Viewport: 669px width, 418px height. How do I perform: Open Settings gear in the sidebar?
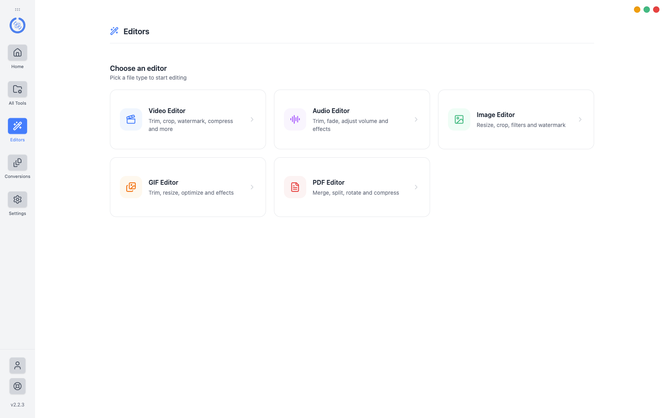(x=18, y=199)
